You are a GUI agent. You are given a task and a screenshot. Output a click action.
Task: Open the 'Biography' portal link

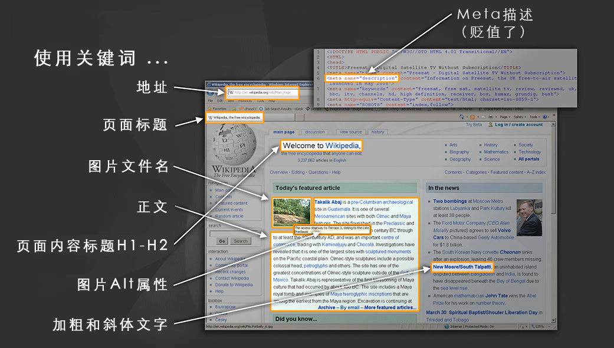coord(459,152)
